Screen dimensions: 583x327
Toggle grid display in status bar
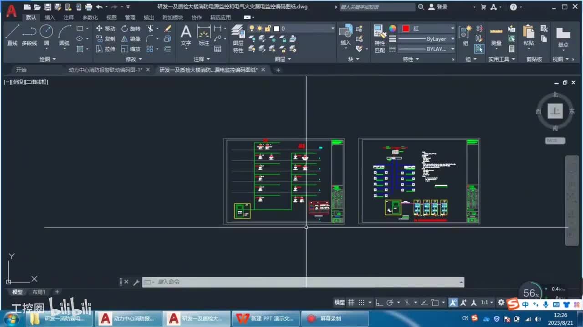pos(351,302)
